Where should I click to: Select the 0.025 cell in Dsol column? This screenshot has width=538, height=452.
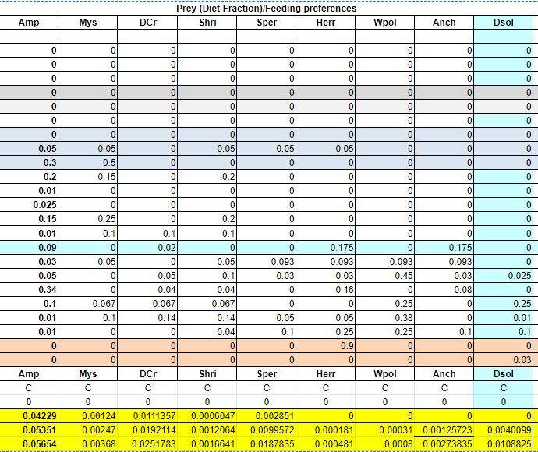pyautogui.click(x=504, y=275)
